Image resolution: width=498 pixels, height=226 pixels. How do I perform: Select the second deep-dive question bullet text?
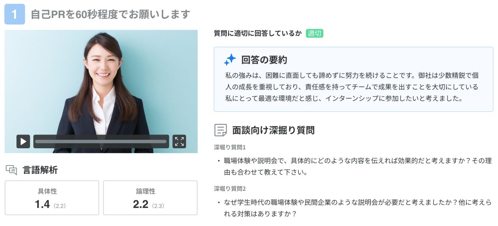click(358, 208)
